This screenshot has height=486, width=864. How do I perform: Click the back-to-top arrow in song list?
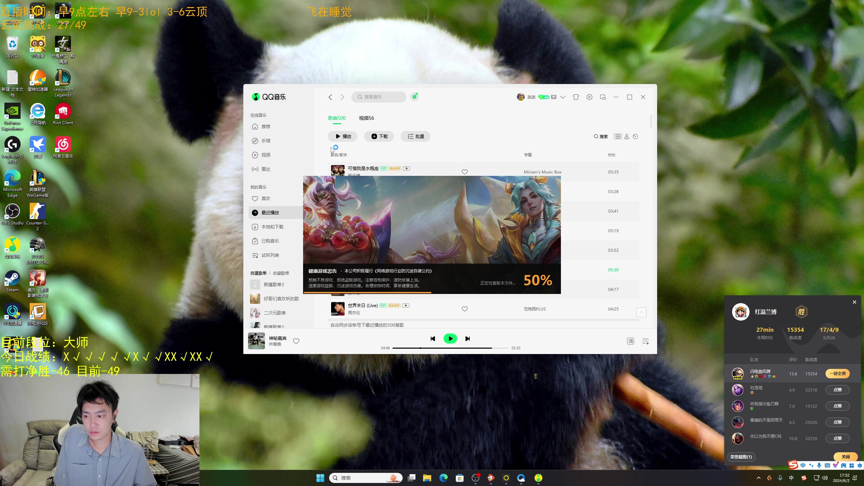[x=641, y=312]
